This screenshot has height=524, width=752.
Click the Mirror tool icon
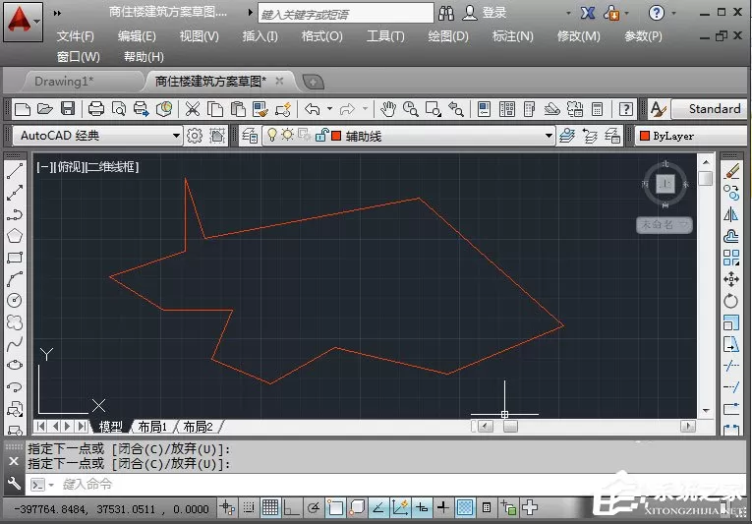(731, 214)
